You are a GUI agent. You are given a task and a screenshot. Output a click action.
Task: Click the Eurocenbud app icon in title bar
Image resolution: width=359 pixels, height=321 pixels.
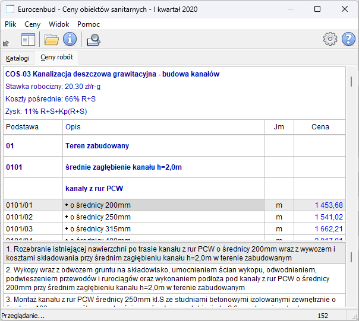pyautogui.click(x=10, y=9)
